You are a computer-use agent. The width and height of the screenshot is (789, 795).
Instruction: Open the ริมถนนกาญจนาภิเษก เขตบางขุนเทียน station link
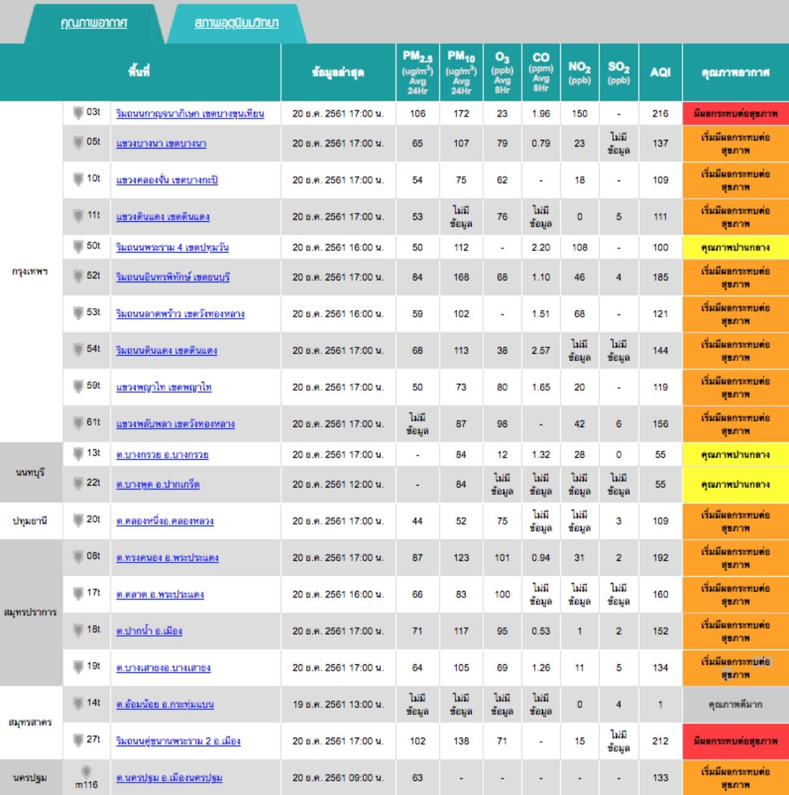[190, 113]
